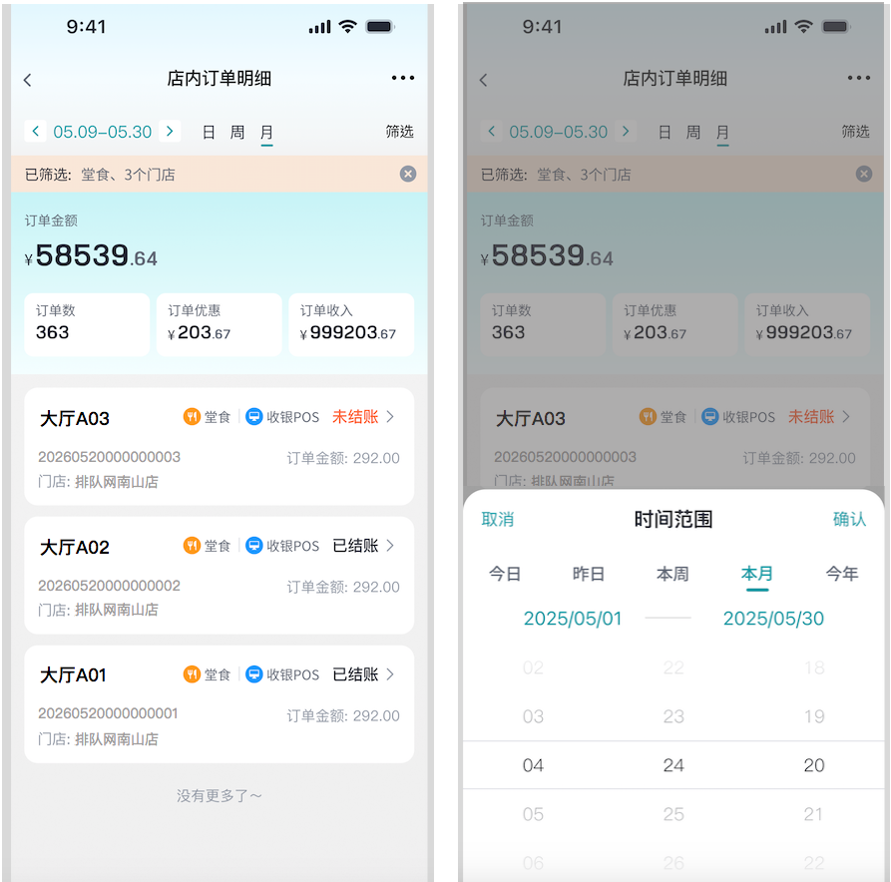Tap 收银POS icon on 大厅A03 order, left screen
The image size is (891, 882).
pos(254,417)
